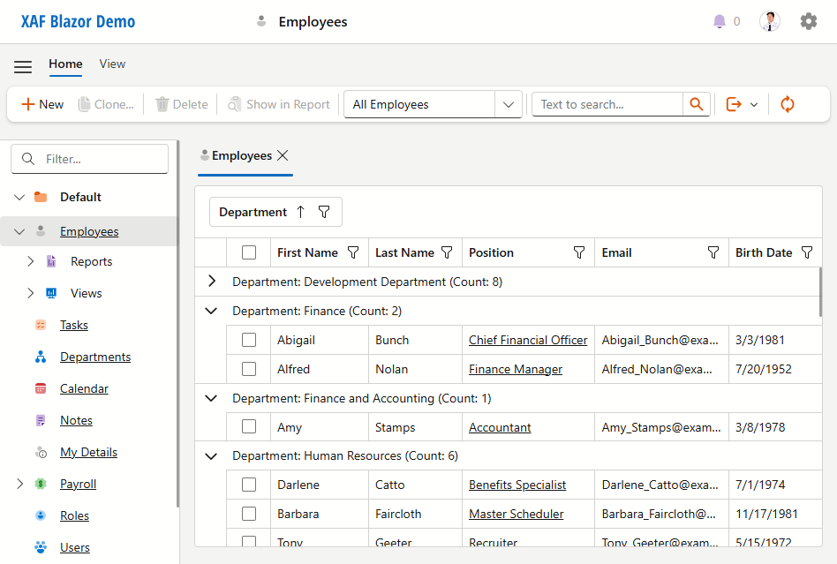
Task: Click the export icon
Action: coord(734,104)
